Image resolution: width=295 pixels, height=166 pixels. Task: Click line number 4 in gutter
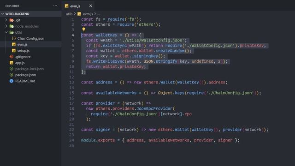(73, 35)
